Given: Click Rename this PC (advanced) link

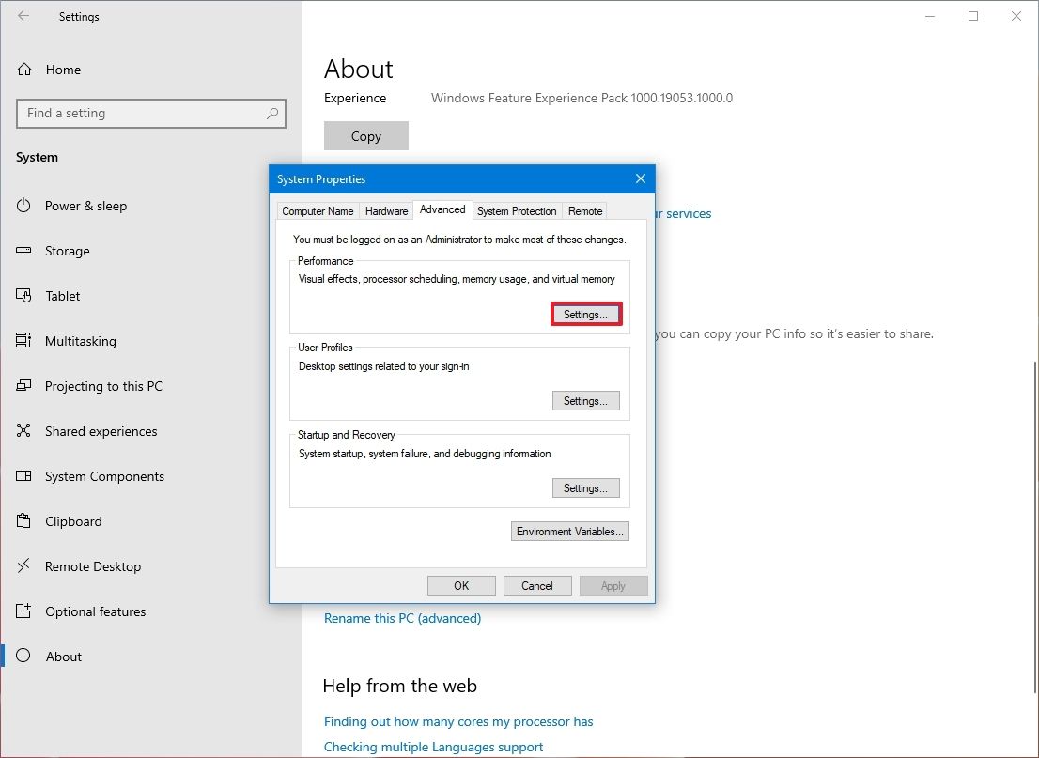Looking at the screenshot, I should (x=402, y=618).
